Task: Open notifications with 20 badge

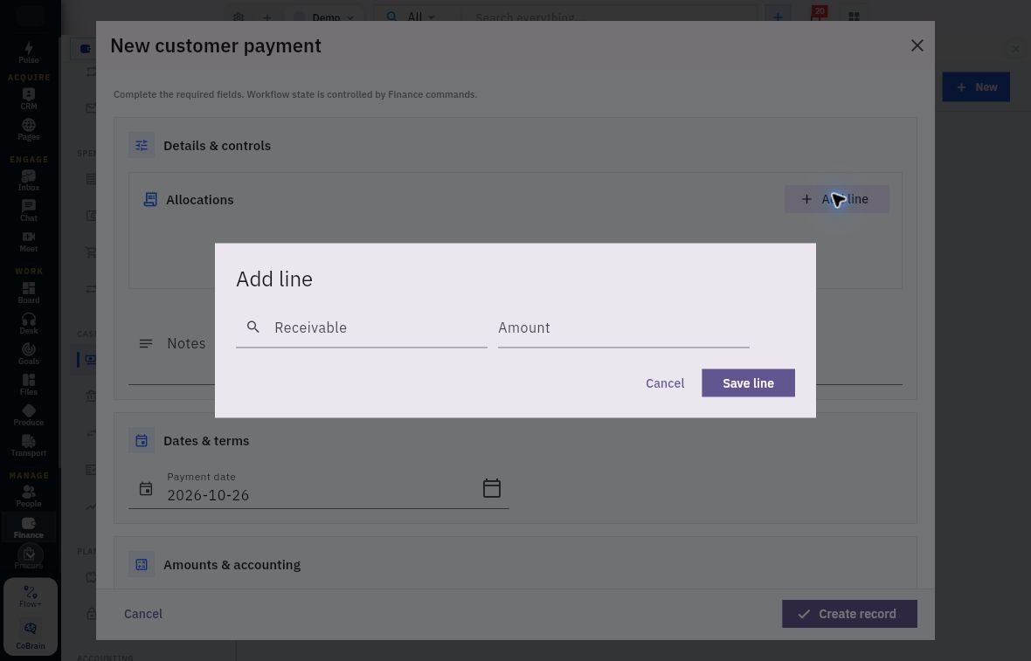Action: pos(816,16)
